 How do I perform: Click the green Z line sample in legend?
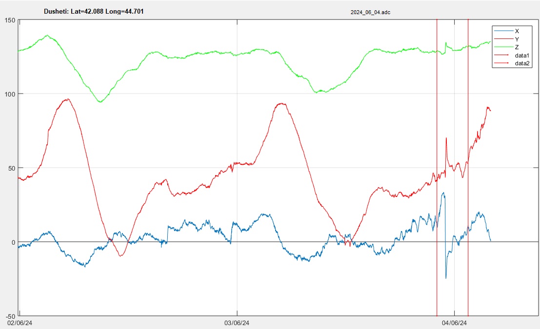(504, 47)
